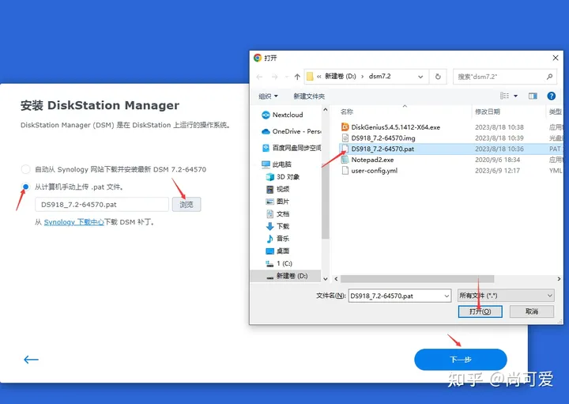Open 图片 folder in sidebar
569x404 pixels.
pyautogui.click(x=277, y=202)
